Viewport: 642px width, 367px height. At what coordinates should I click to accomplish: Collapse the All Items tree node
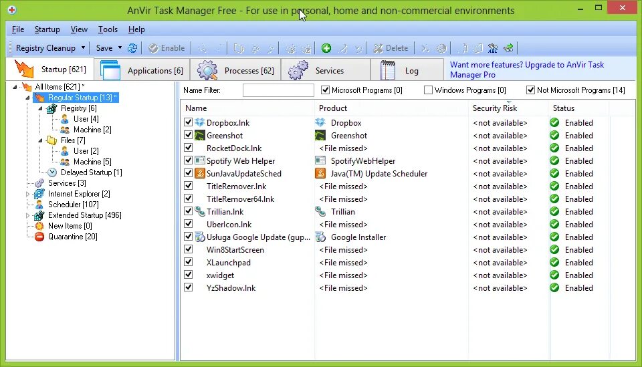point(15,87)
